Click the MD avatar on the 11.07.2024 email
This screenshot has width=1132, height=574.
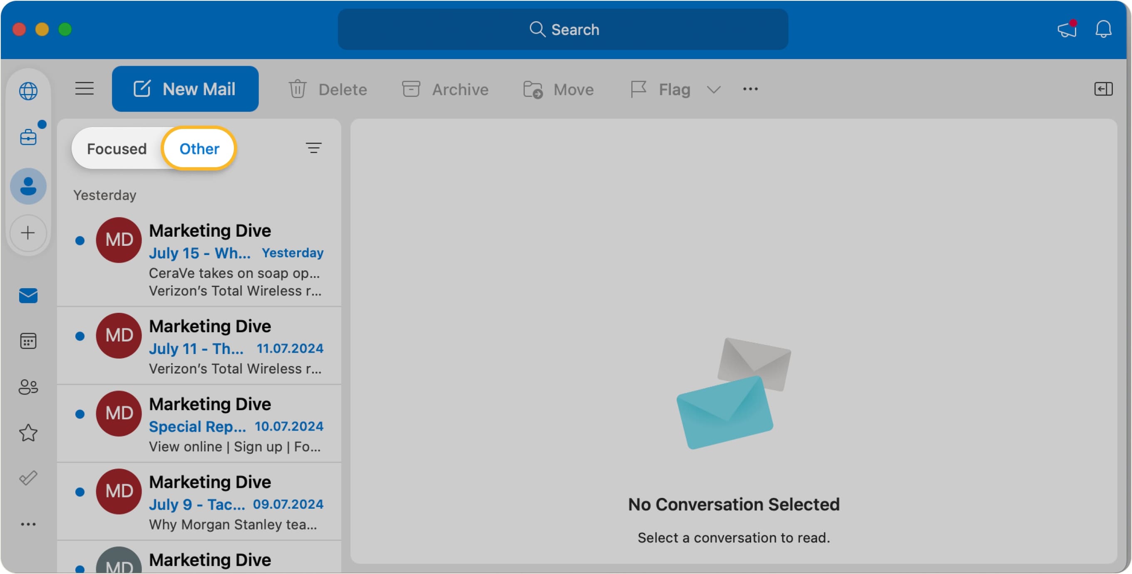coord(119,336)
